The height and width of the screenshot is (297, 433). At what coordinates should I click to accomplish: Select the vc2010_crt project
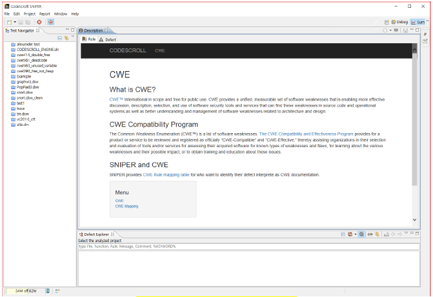tap(23, 119)
